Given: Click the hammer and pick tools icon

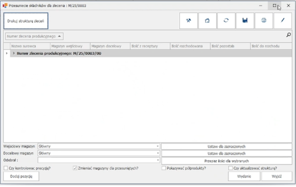Looking at the screenshot, I should 188,21.
